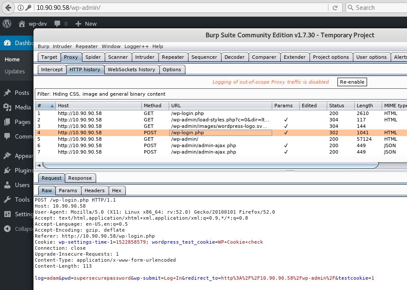Screen dimensions: 407x290
Task: Switch to the User options tab
Action: coord(371,57)
